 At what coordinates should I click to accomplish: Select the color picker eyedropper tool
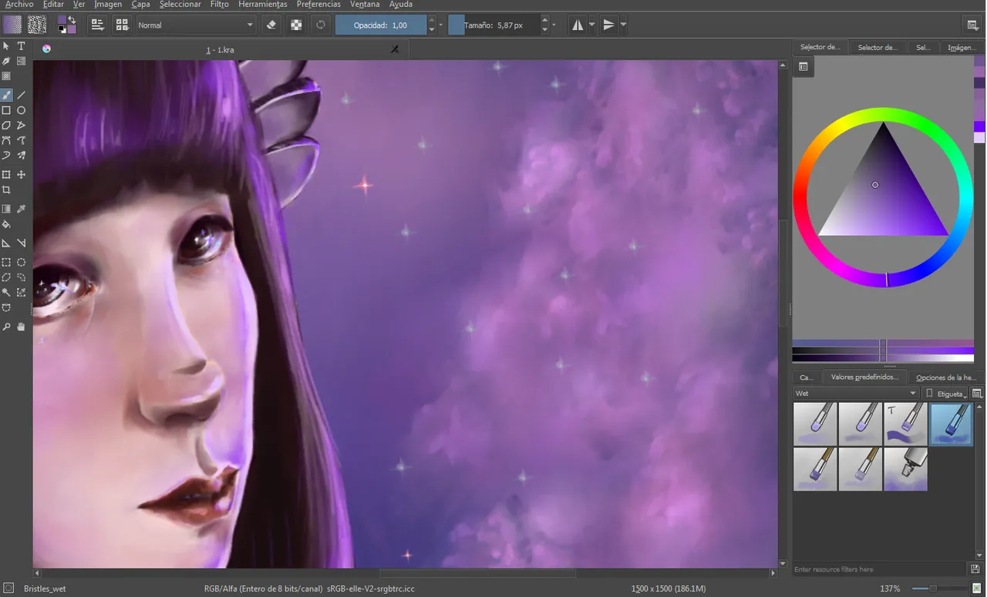(22, 209)
